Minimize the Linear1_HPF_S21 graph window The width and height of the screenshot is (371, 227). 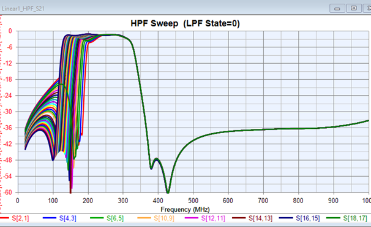(337, 9)
